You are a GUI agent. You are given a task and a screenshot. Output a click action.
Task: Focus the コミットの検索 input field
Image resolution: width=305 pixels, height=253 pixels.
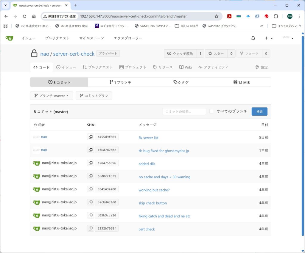pyautogui.click(x=184, y=111)
